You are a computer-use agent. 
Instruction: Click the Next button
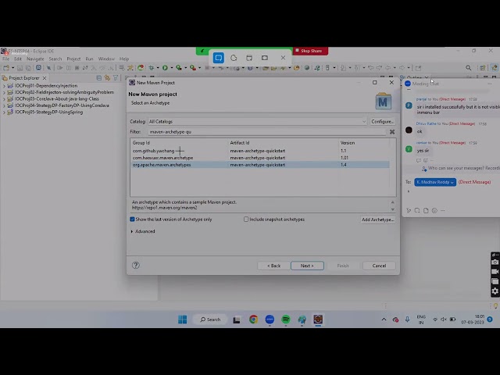click(x=307, y=266)
